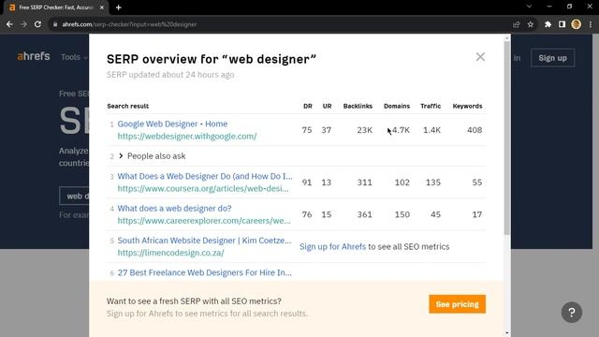
Task: Open the share page icon
Action: point(517,24)
